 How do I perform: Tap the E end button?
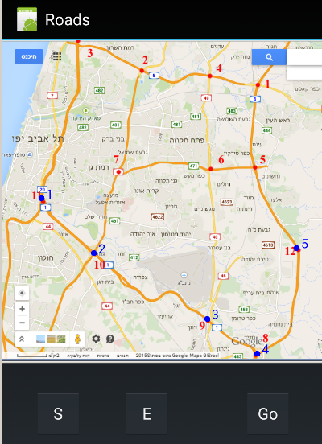pos(147,413)
